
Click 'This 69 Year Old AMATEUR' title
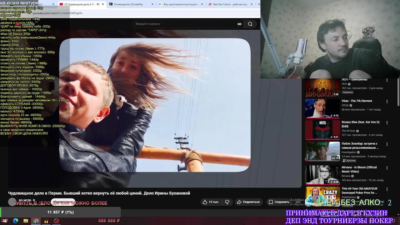point(359,191)
